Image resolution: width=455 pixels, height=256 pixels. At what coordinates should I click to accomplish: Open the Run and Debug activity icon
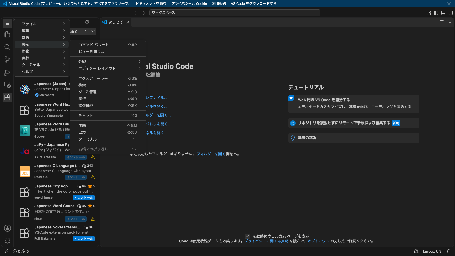(7, 72)
